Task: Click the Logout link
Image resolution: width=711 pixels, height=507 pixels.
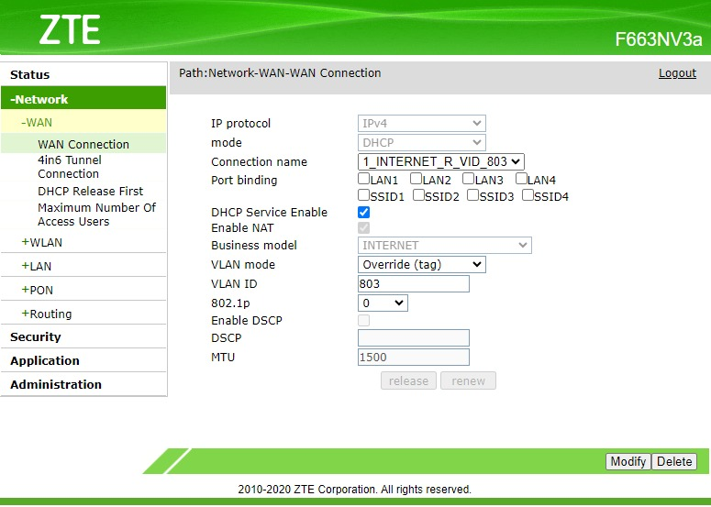Action: pos(677,73)
